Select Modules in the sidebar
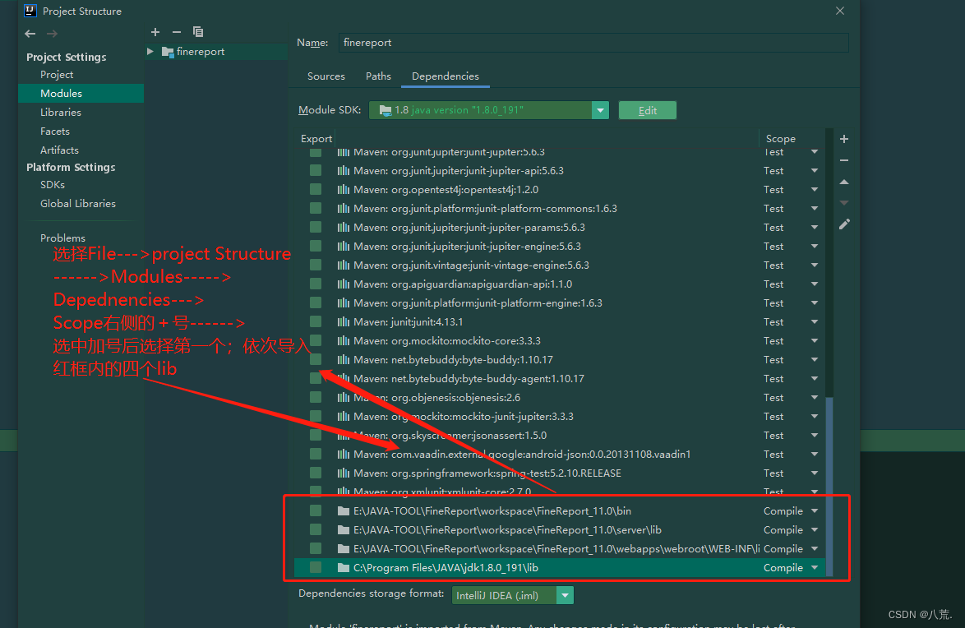The width and height of the screenshot is (965, 628). point(81,94)
